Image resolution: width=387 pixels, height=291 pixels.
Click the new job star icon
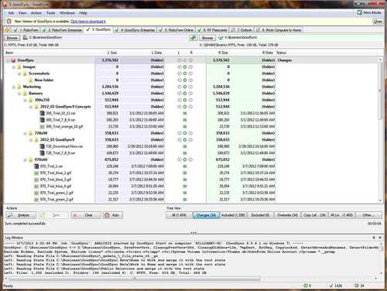7,30
